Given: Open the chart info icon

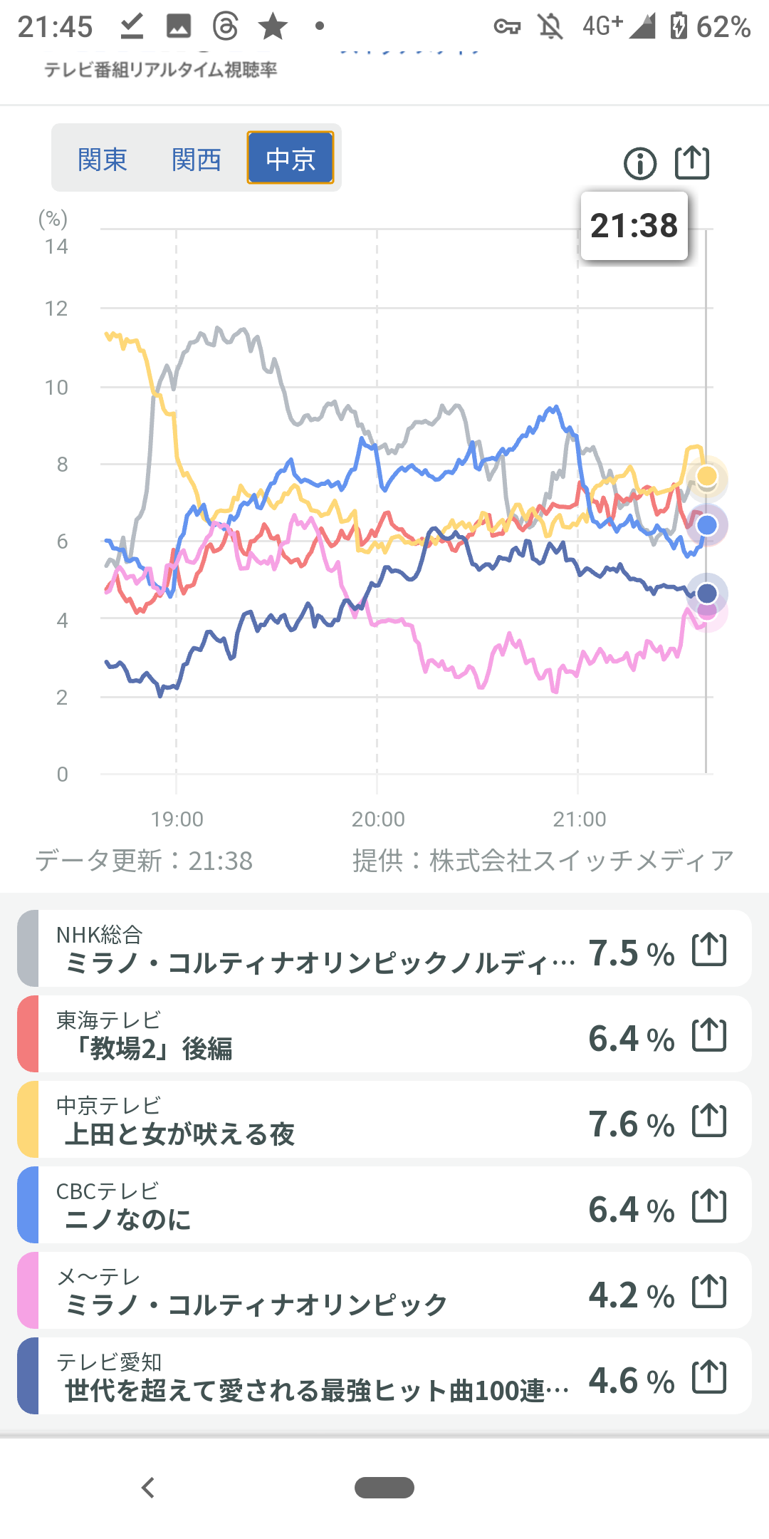Looking at the screenshot, I should 639,164.
